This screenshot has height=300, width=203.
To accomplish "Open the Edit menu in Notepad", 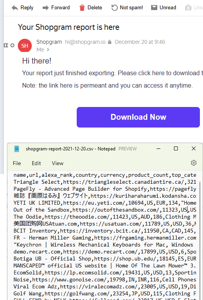I will [36, 163].
